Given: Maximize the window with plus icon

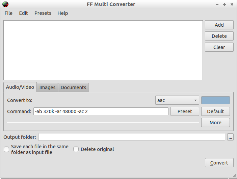Looking at the screenshot, I should click(225, 4).
